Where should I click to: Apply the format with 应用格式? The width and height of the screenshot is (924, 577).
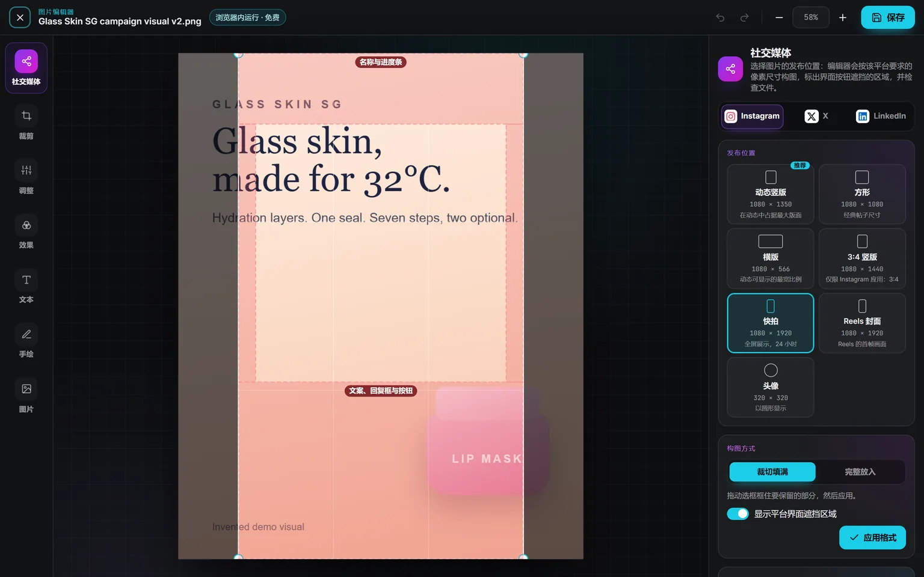872,537
